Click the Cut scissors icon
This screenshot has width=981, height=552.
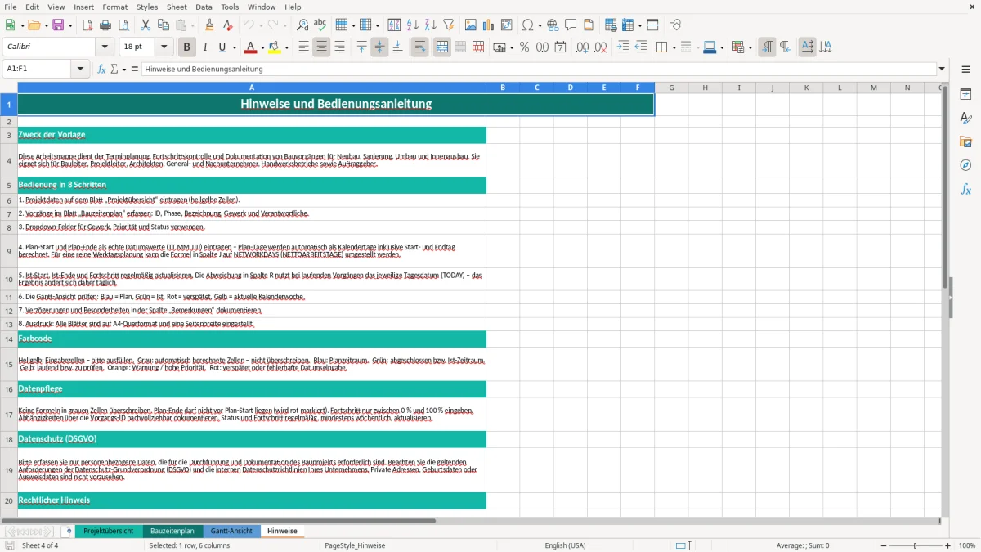[146, 25]
